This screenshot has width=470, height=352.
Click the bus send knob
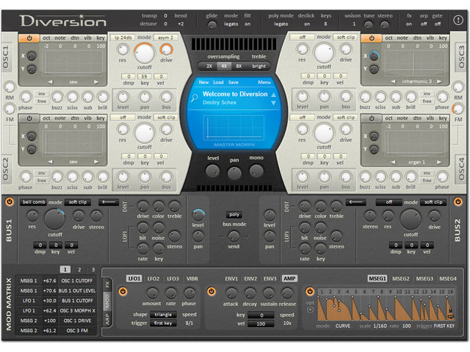click(234, 236)
